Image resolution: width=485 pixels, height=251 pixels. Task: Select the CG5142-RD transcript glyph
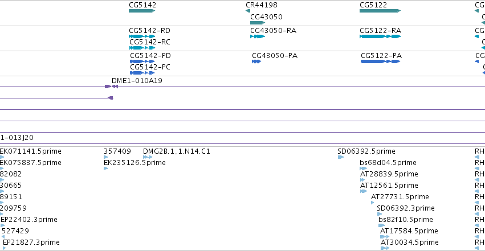coord(142,36)
